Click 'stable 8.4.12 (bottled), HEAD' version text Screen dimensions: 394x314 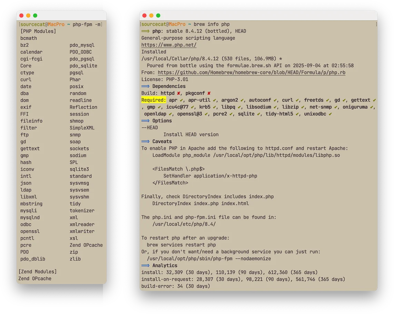click(206, 31)
